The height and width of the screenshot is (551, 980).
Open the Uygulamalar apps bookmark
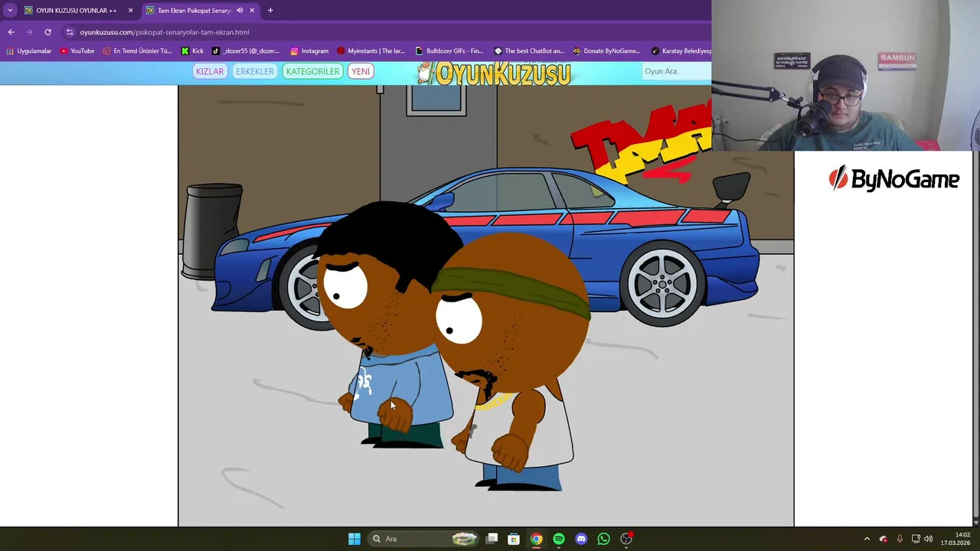pos(28,51)
